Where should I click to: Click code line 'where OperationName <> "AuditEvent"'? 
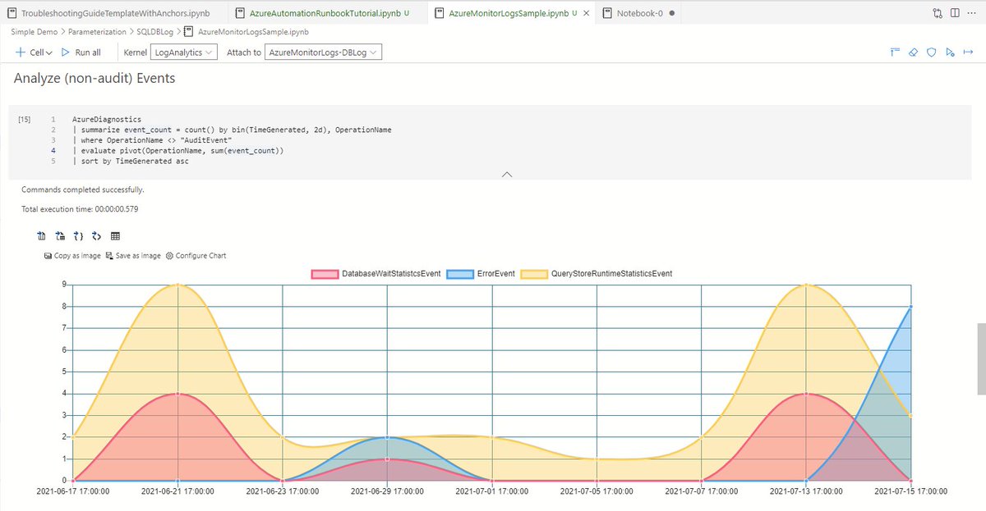[x=152, y=141]
